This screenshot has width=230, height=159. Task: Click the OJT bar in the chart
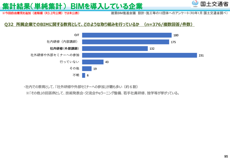click(x=127, y=35)
